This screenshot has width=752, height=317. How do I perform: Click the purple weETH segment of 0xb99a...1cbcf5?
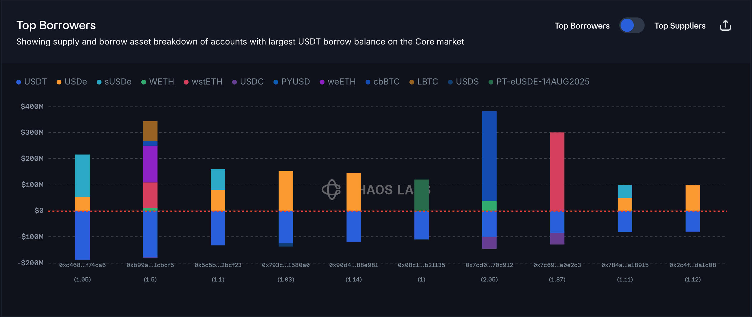pyautogui.click(x=150, y=164)
